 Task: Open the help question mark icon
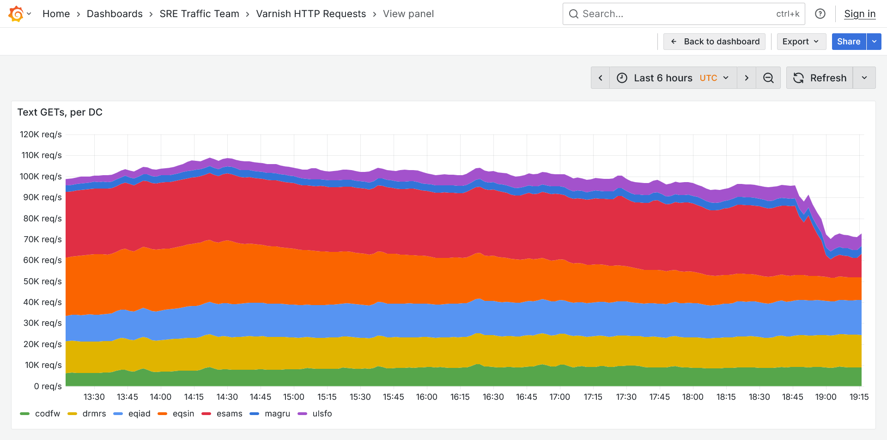coord(820,14)
